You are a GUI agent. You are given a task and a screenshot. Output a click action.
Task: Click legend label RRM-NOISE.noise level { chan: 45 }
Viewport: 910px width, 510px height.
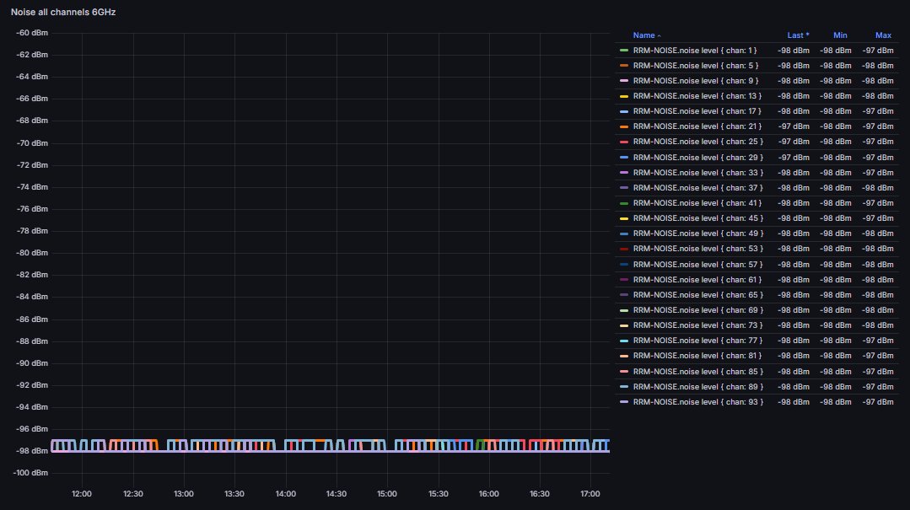point(697,218)
